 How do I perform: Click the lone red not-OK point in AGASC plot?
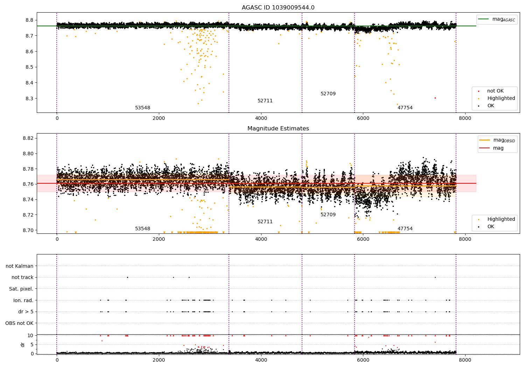click(x=435, y=98)
